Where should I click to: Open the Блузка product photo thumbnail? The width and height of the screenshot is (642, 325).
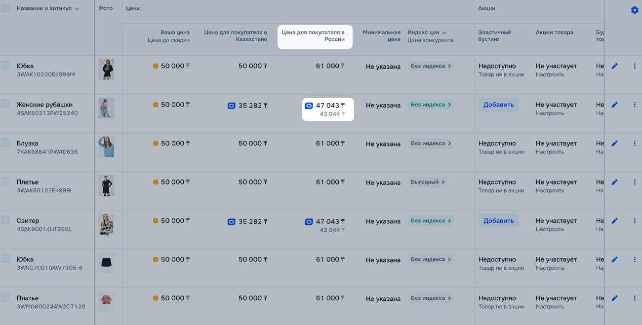106,147
